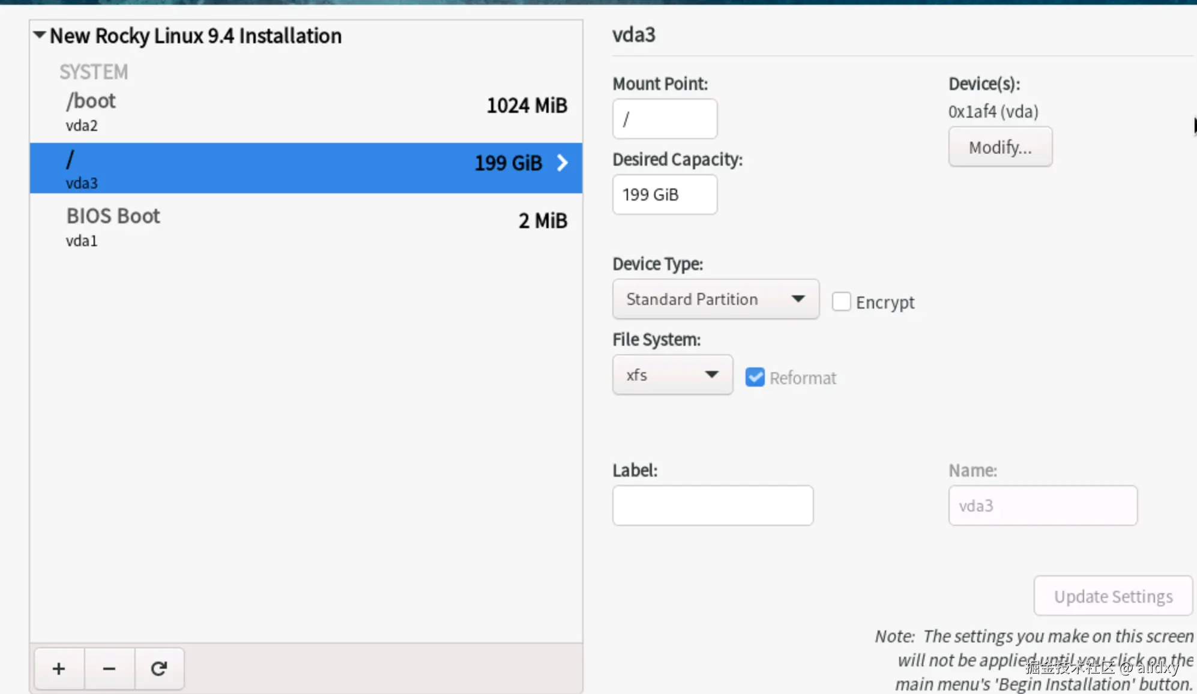
Task: Click the Desired Capacity input field
Action: (665, 195)
